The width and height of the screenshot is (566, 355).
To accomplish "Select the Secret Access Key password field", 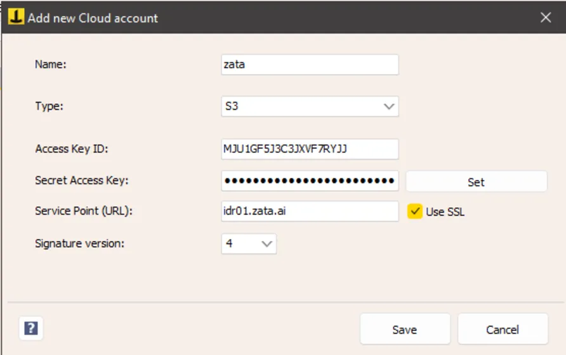I will click(310, 181).
